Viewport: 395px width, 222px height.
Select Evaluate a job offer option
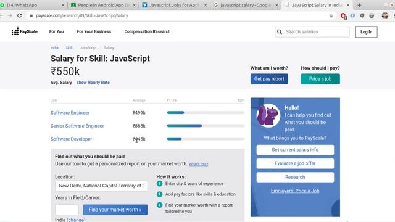click(295, 163)
